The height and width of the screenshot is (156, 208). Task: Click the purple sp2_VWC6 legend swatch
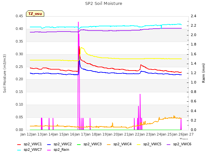169,145
